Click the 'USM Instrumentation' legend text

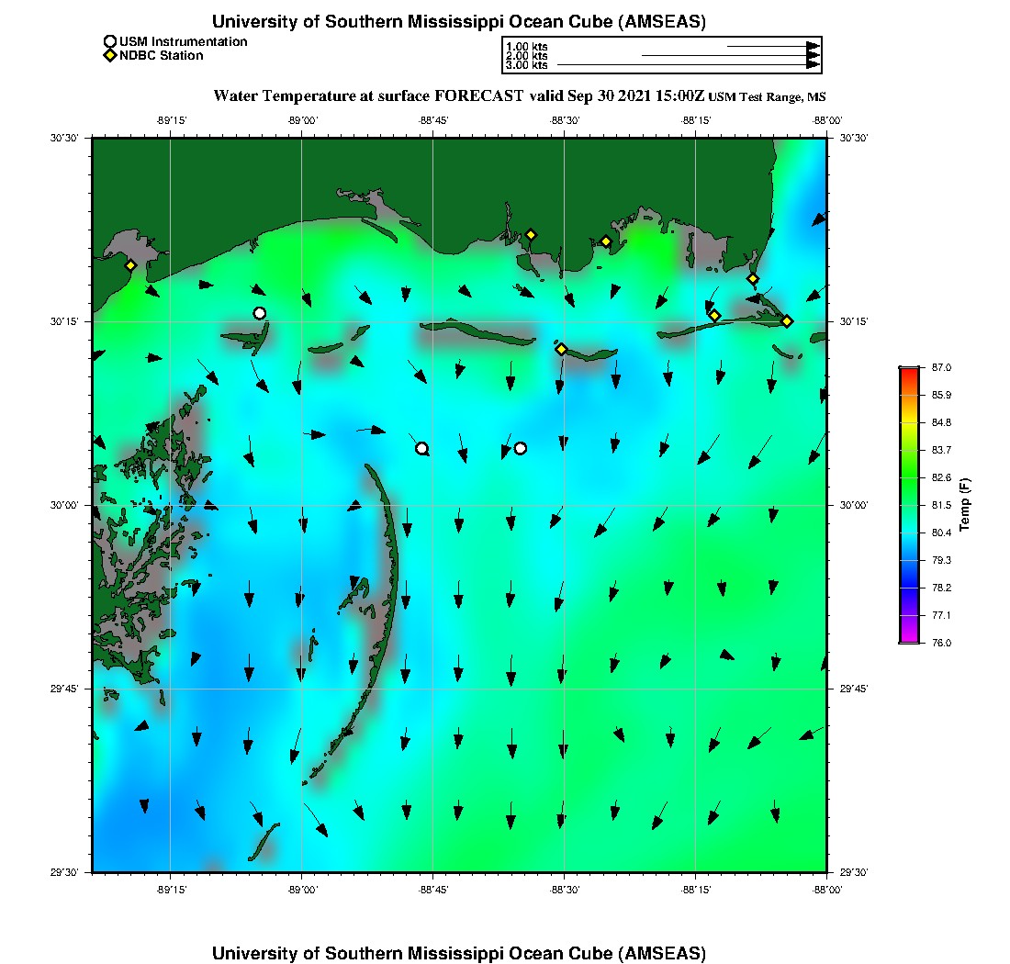(184, 42)
